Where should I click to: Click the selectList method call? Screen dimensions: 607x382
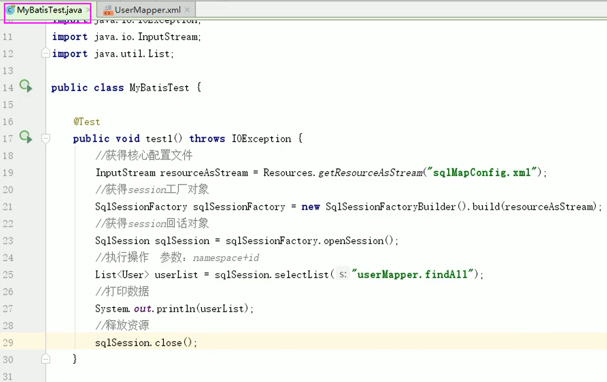click(x=302, y=275)
